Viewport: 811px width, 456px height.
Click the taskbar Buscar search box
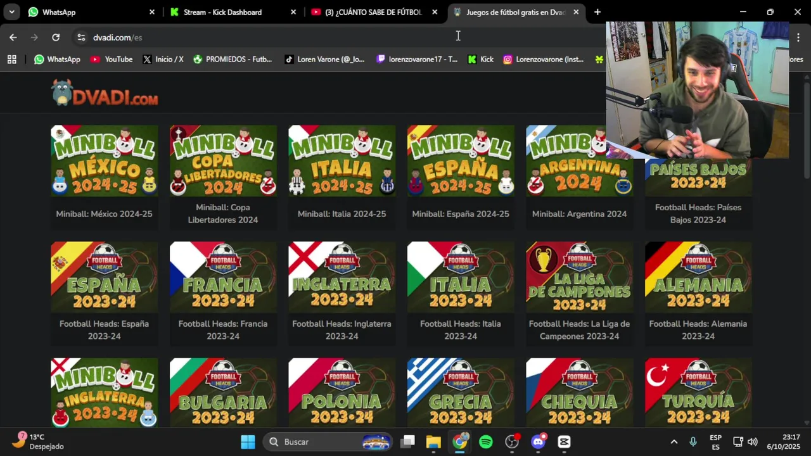pyautogui.click(x=328, y=441)
